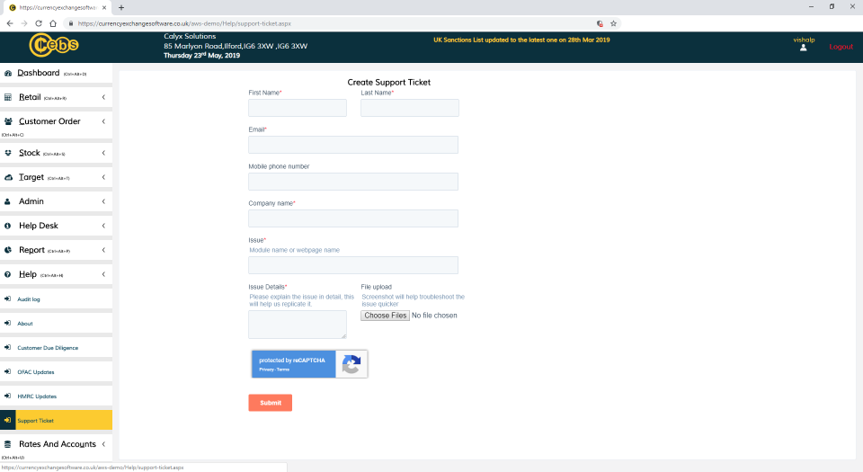Click the Issue Details text area
The width and height of the screenshot is (863, 472).
(x=298, y=325)
